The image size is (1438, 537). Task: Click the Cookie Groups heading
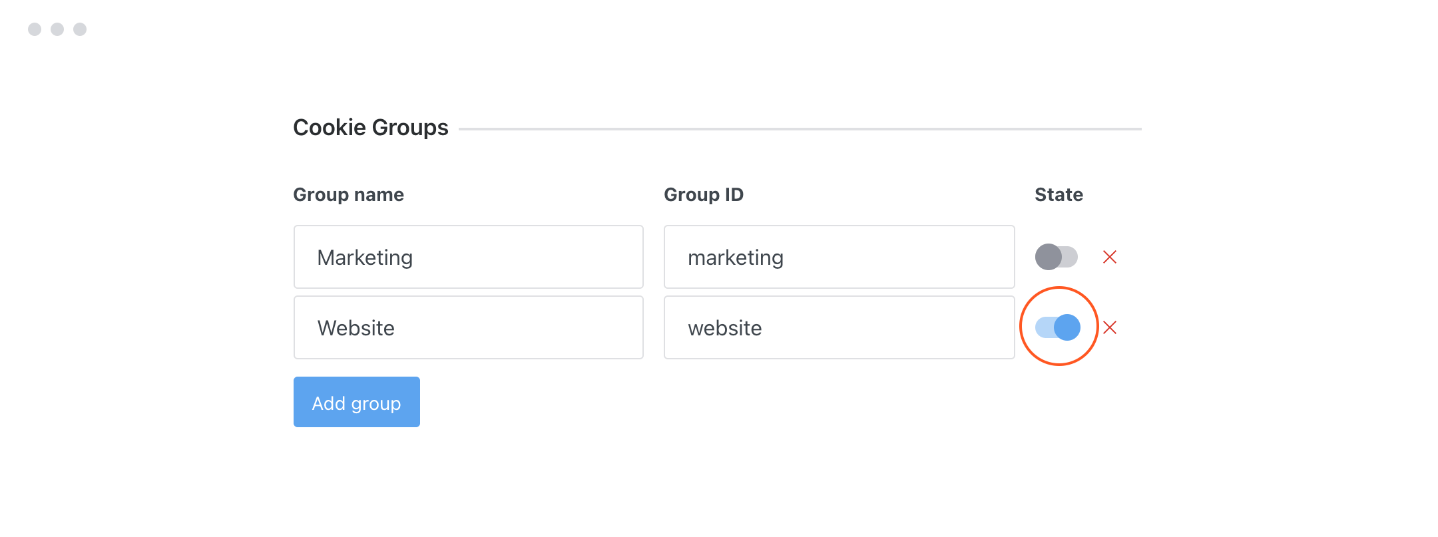tap(371, 126)
